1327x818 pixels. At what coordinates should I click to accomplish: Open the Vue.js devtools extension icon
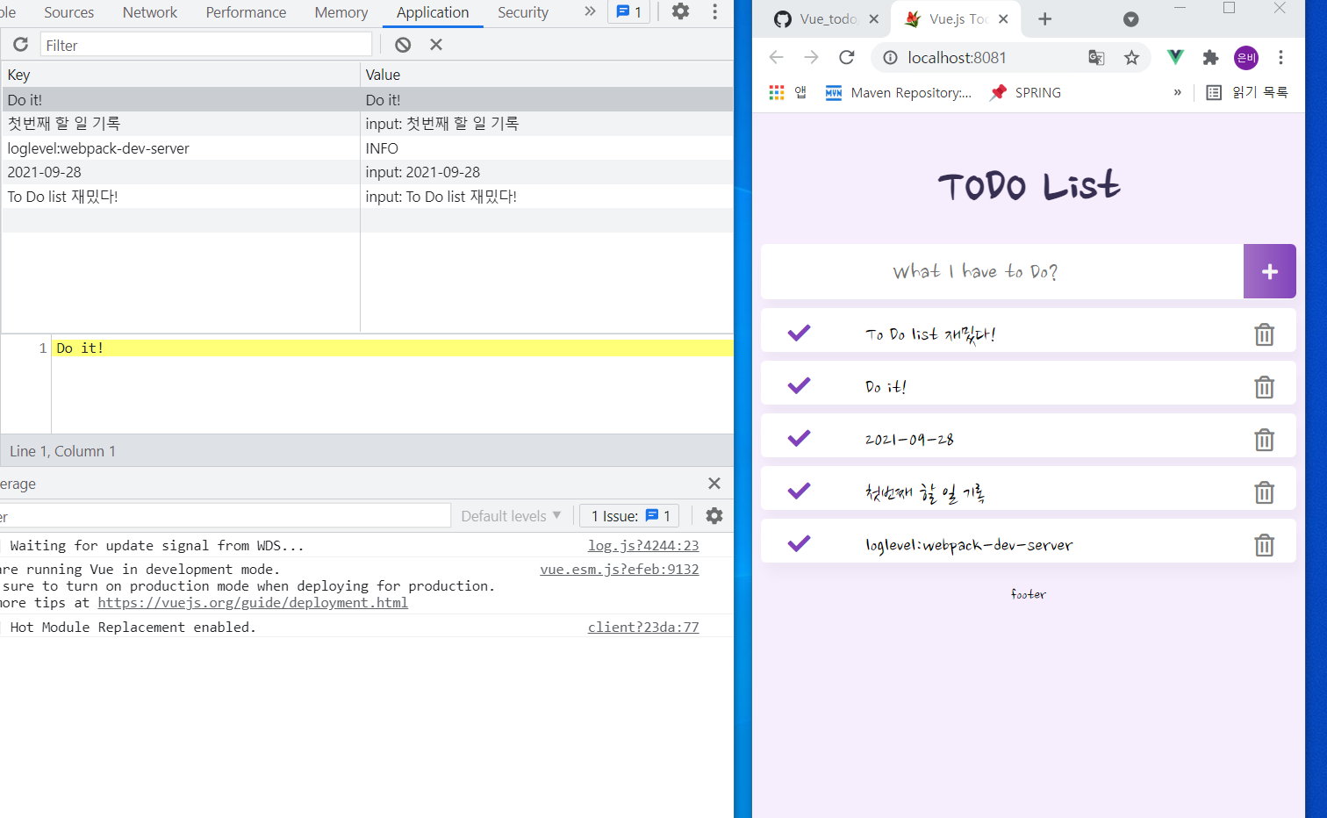1175,58
